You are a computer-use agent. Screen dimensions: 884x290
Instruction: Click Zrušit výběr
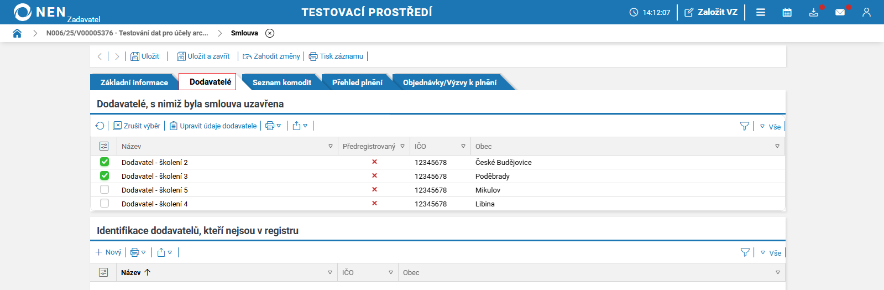pyautogui.click(x=137, y=126)
